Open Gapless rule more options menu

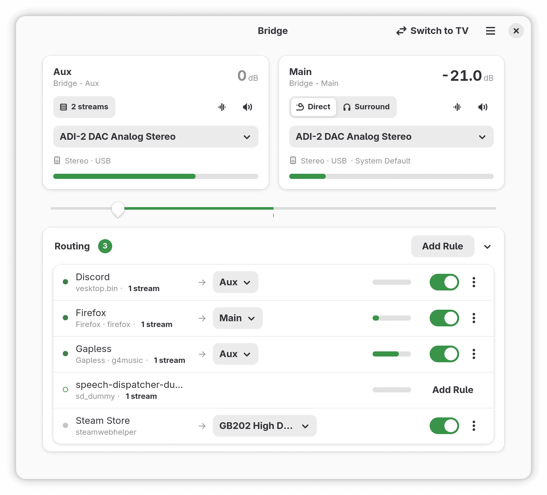pos(474,354)
